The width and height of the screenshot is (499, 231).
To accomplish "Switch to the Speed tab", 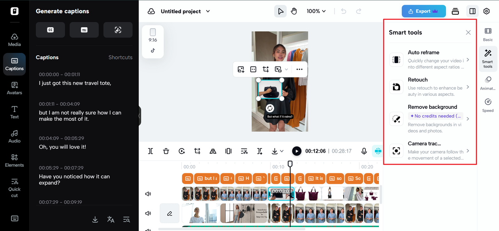I will tap(488, 105).
